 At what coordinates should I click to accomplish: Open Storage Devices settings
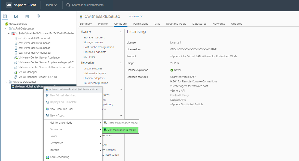point(93,42)
